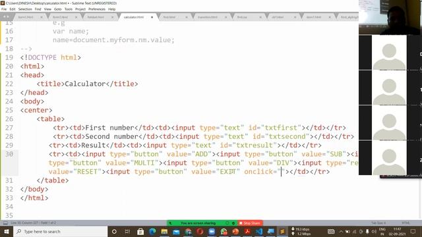The height and width of the screenshot is (237, 422).
Task: Click the 'RESET' value in the code
Action: [x=87, y=172]
